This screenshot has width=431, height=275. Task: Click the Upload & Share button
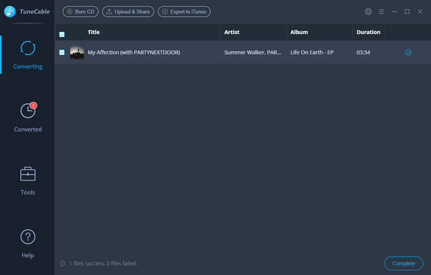point(128,12)
